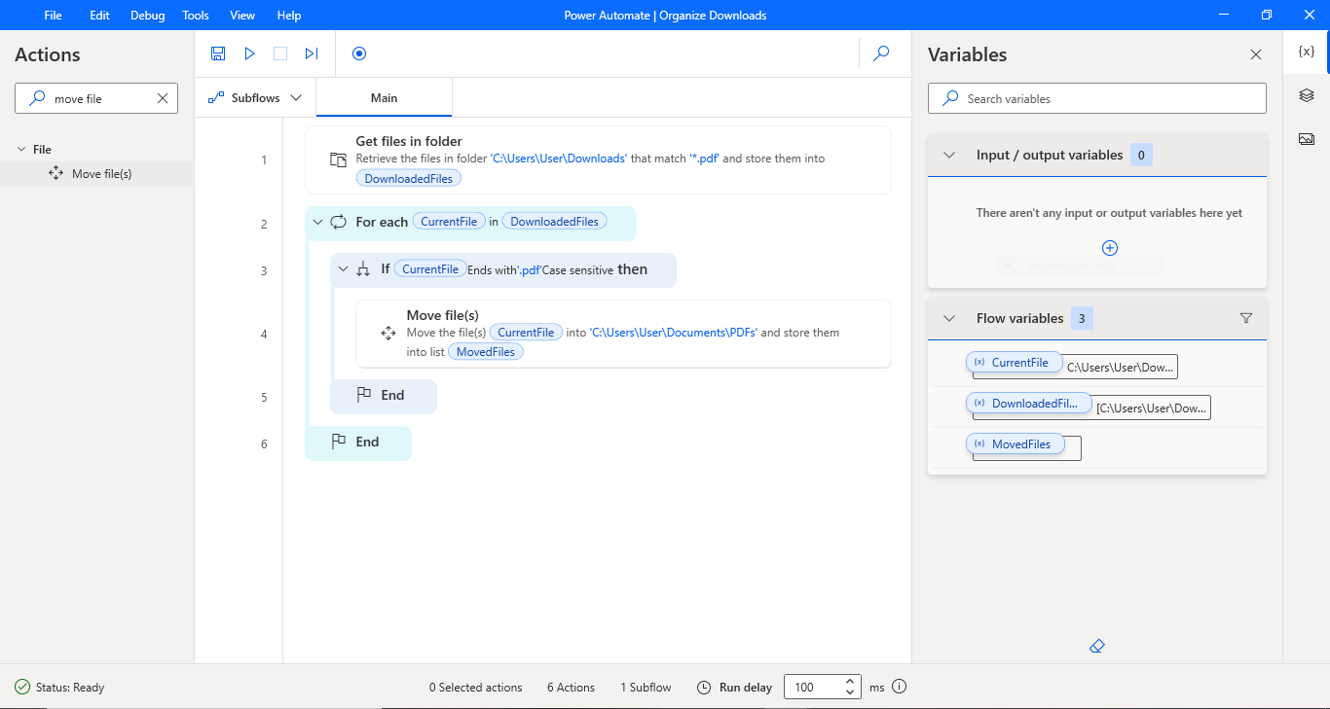Click the CurrentFile chip in Move file(s) step
The height and width of the screenshot is (709, 1330).
click(526, 333)
